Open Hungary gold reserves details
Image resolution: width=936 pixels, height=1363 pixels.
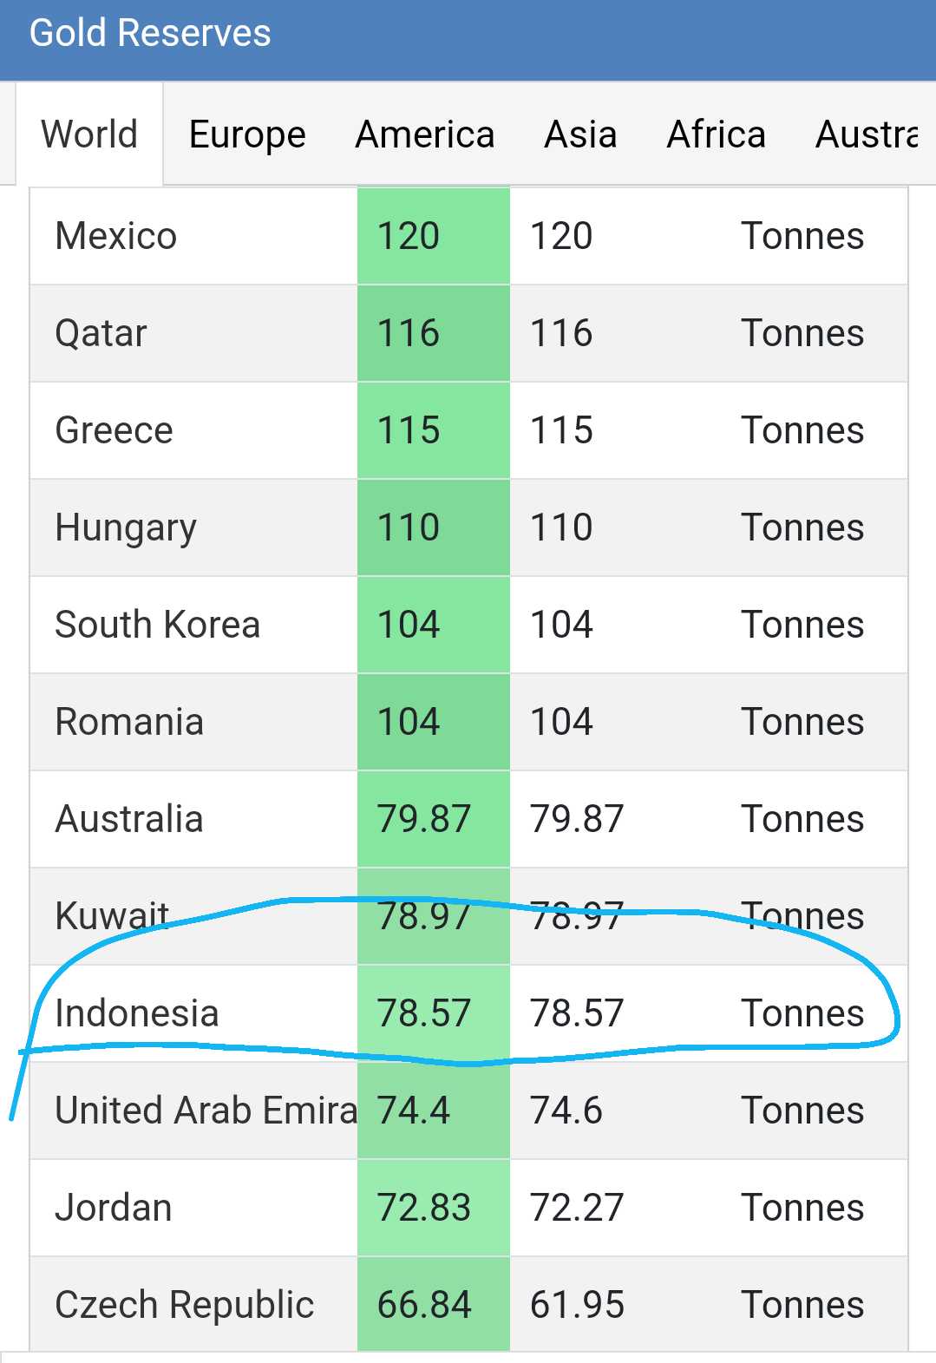tap(126, 528)
